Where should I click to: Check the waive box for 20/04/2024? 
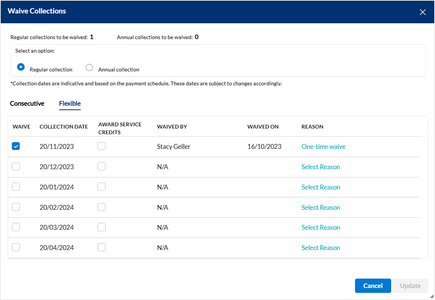(16, 247)
